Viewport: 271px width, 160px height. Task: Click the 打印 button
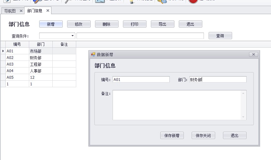point(135,24)
